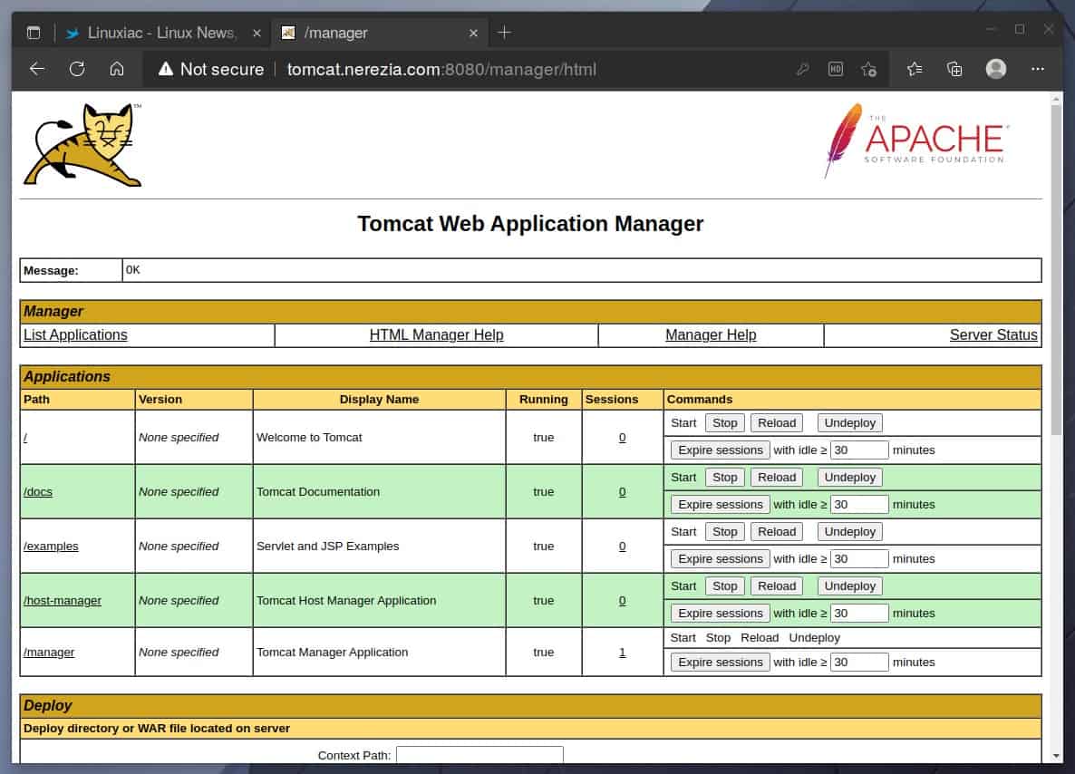The height and width of the screenshot is (774, 1075).
Task: Open the Settings and more menu
Action: pos(1037,69)
